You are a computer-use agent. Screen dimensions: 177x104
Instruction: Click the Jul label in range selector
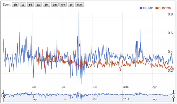(65, 99)
